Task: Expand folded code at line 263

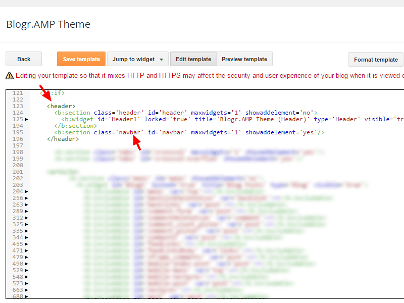Action: (27, 205)
